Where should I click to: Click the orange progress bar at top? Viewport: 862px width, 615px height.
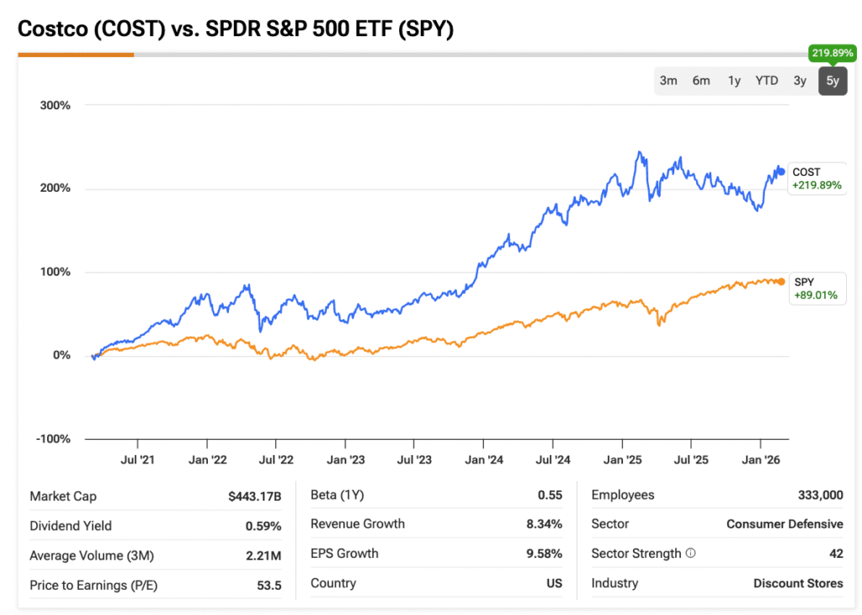76,55
